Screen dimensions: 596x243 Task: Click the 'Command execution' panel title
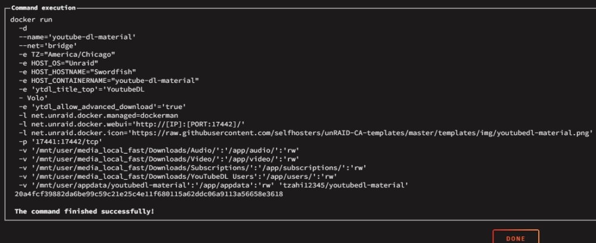(44, 8)
